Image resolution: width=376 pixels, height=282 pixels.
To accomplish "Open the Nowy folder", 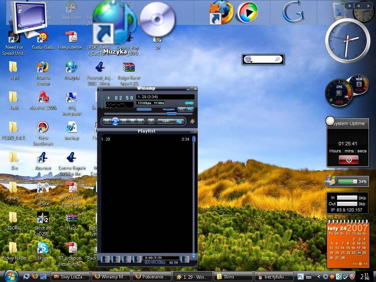I will pyautogui.click(x=14, y=251).
